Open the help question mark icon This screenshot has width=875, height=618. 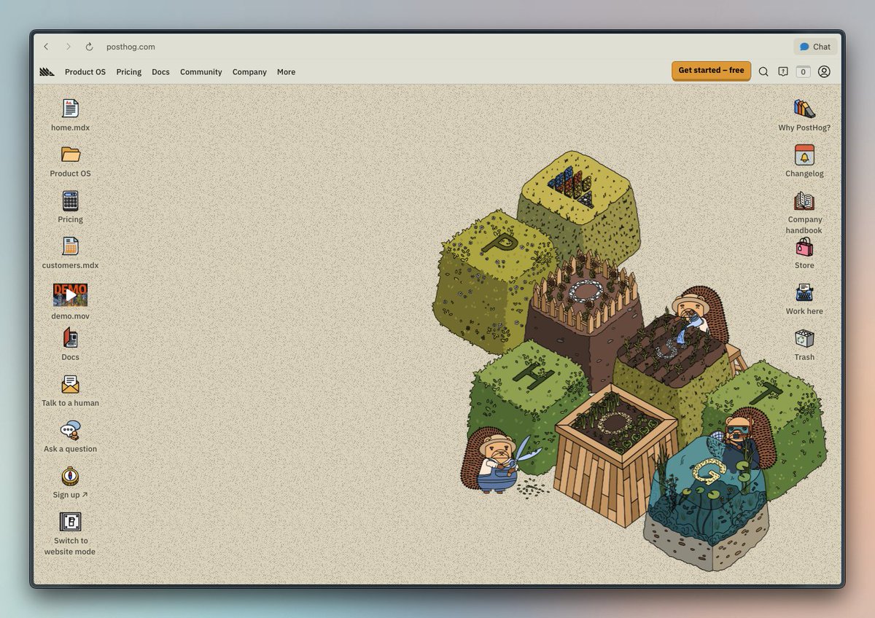[783, 71]
